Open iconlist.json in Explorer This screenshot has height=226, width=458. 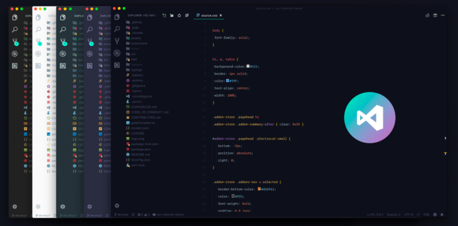[x=137, y=128]
